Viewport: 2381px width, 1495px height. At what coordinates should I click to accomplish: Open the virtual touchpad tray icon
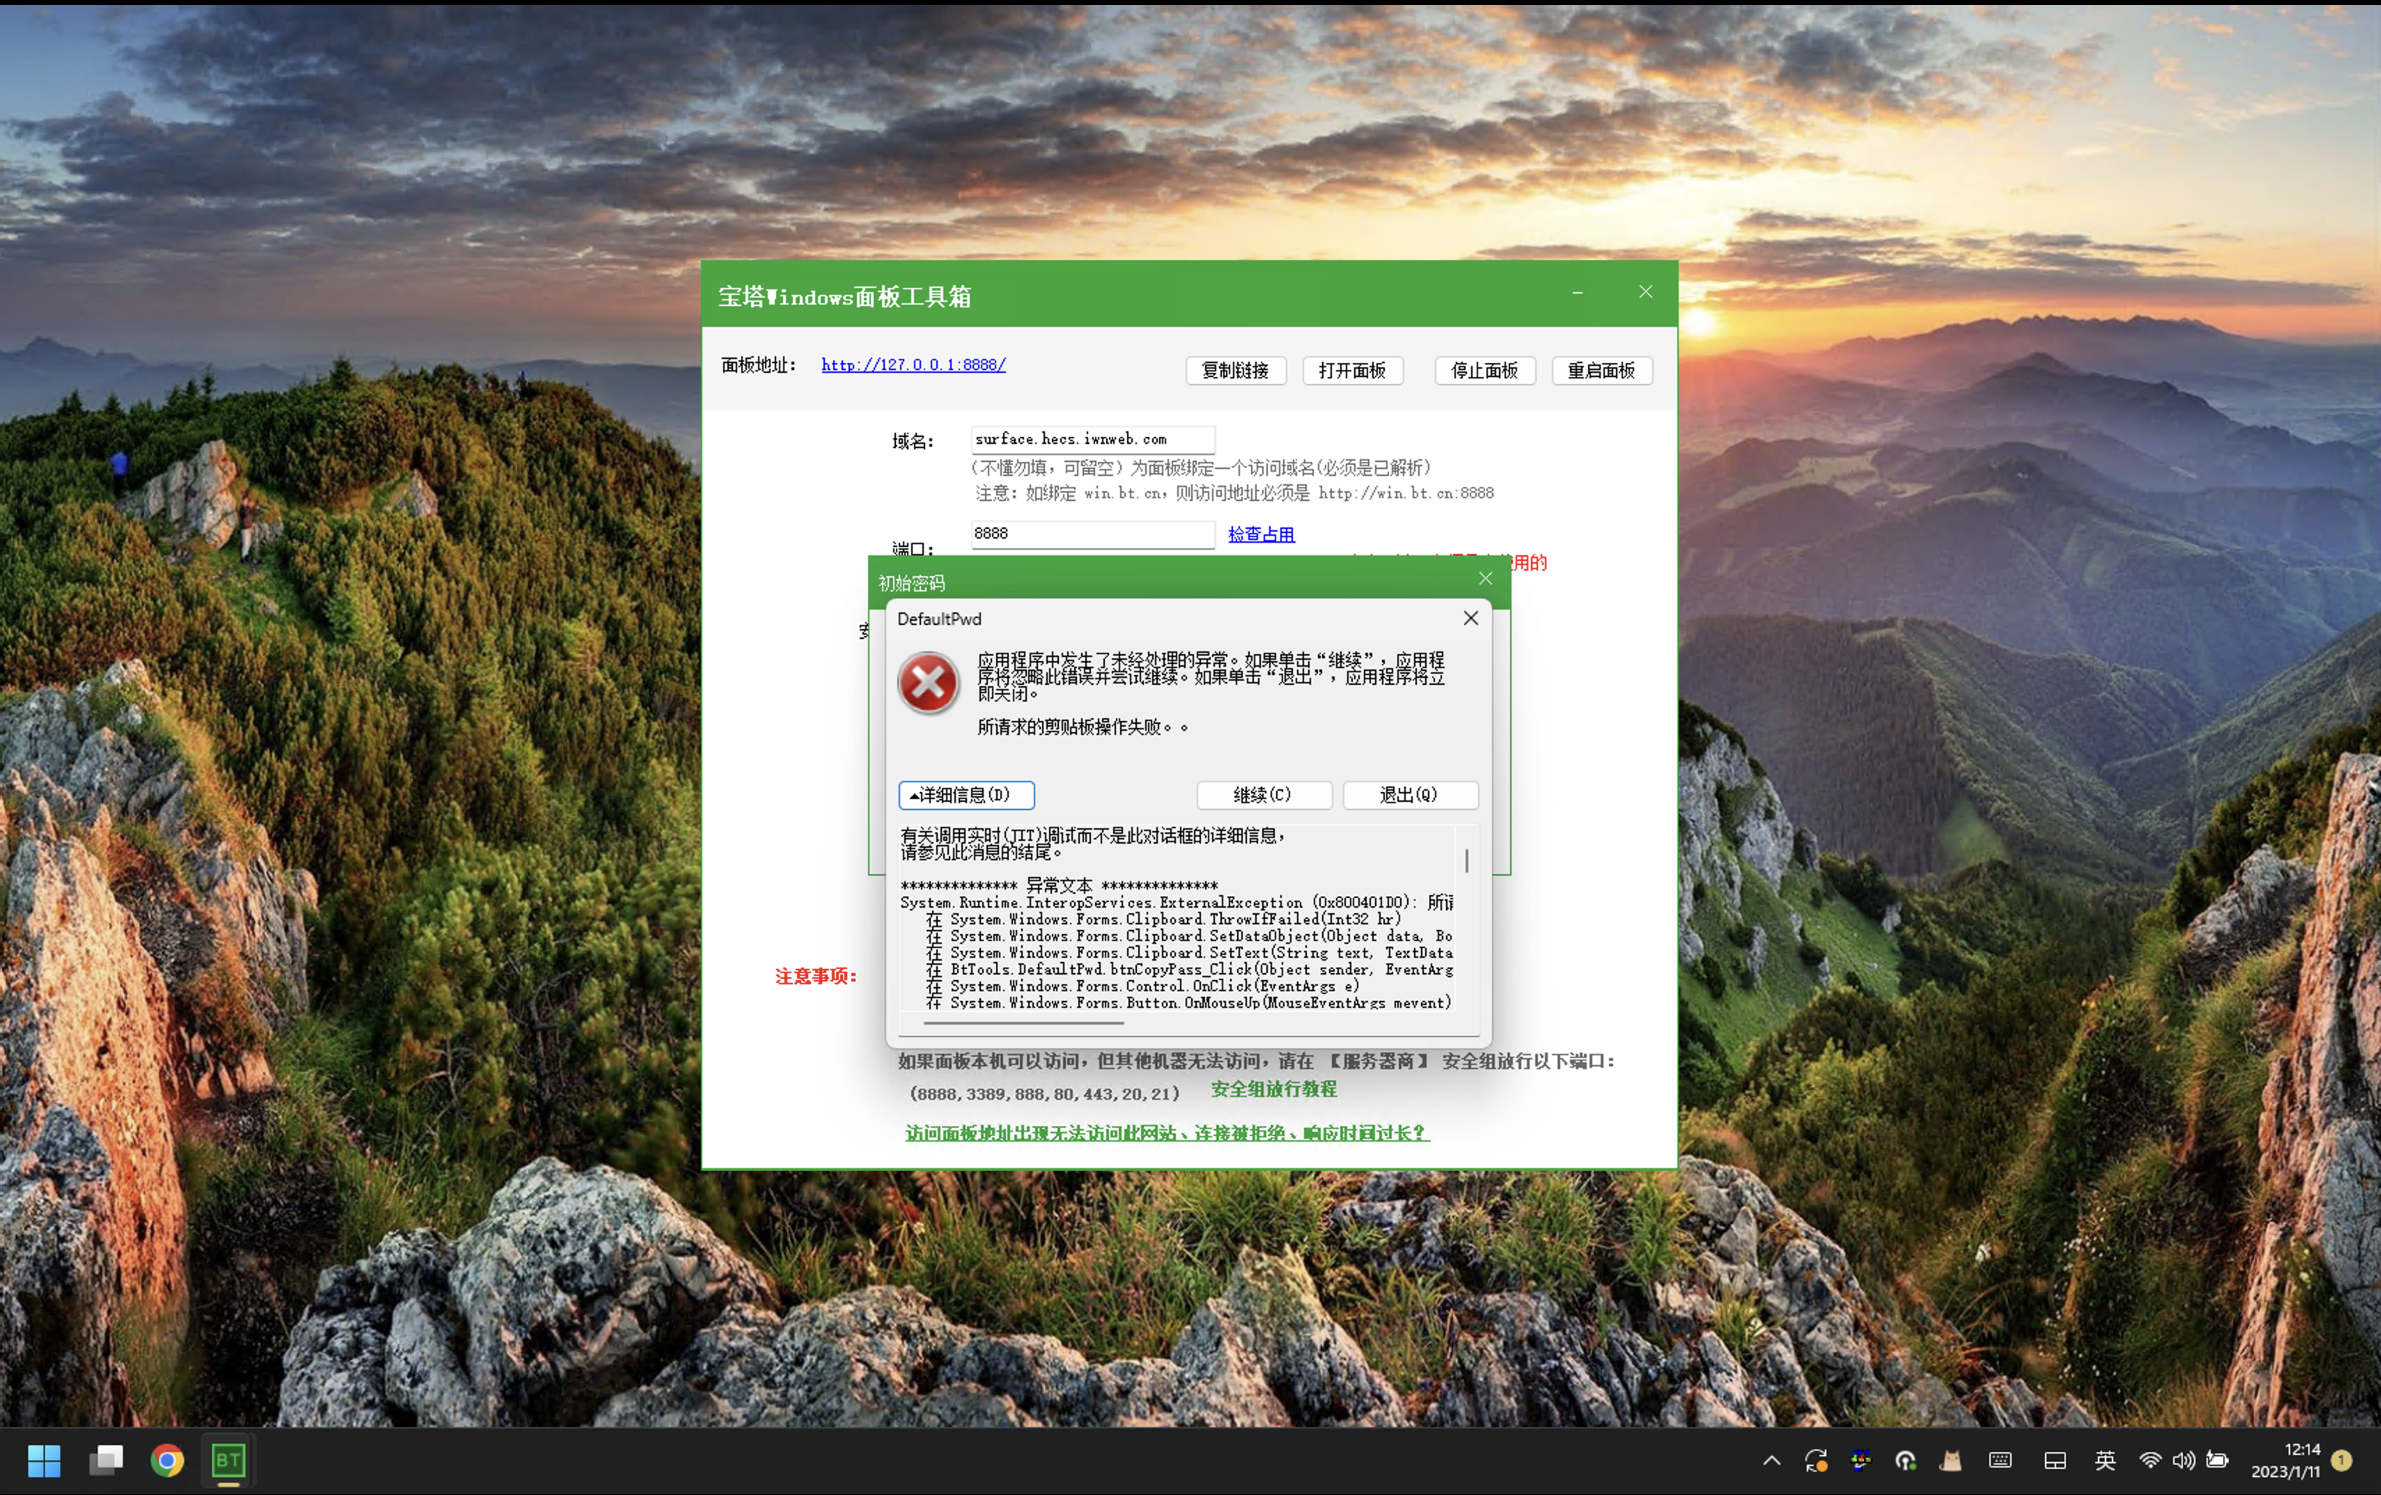2055,1460
